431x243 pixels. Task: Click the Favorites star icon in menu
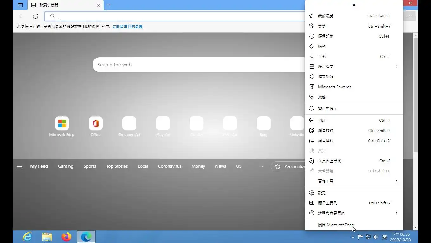[x=312, y=16]
